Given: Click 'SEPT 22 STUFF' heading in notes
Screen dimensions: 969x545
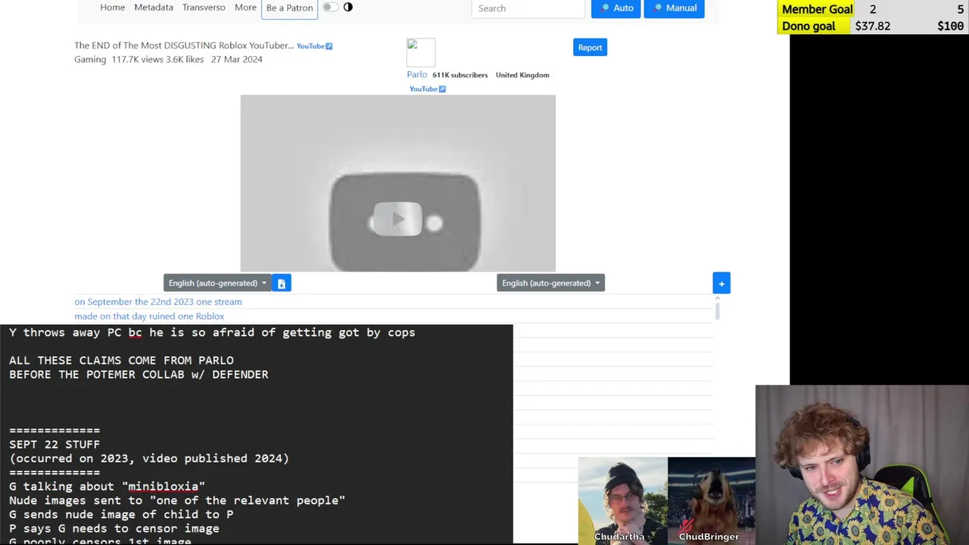Looking at the screenshot, I should point(55,444).
